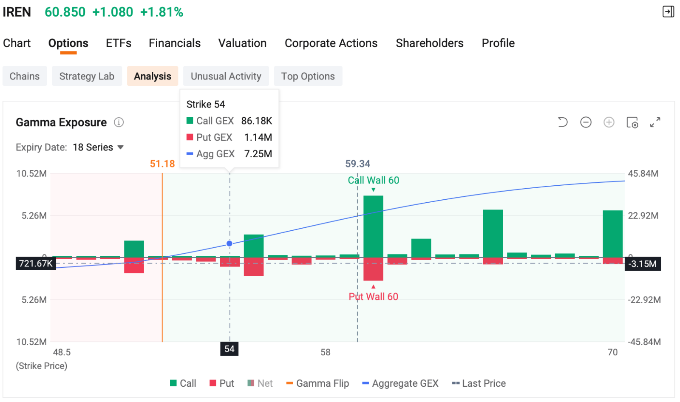This screenshot has height=402, width=680.
Task: Toggle the Gamma Flip legend line
Action: (x=317, y=383)
